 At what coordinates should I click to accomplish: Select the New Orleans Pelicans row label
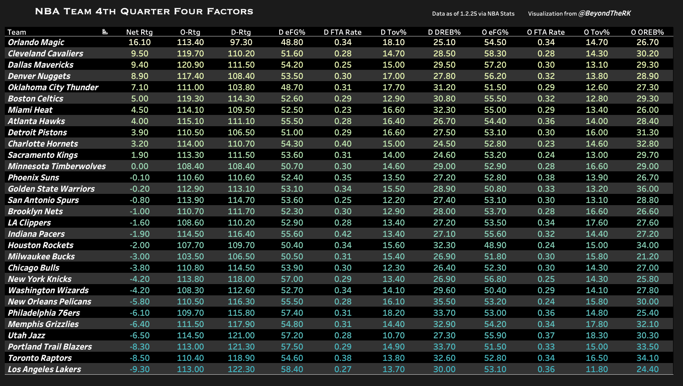49,301
